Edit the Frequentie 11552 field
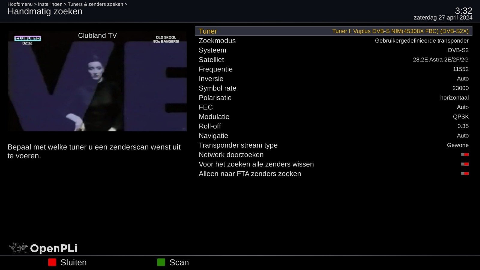The image size is (480, 270). point(334,69)
